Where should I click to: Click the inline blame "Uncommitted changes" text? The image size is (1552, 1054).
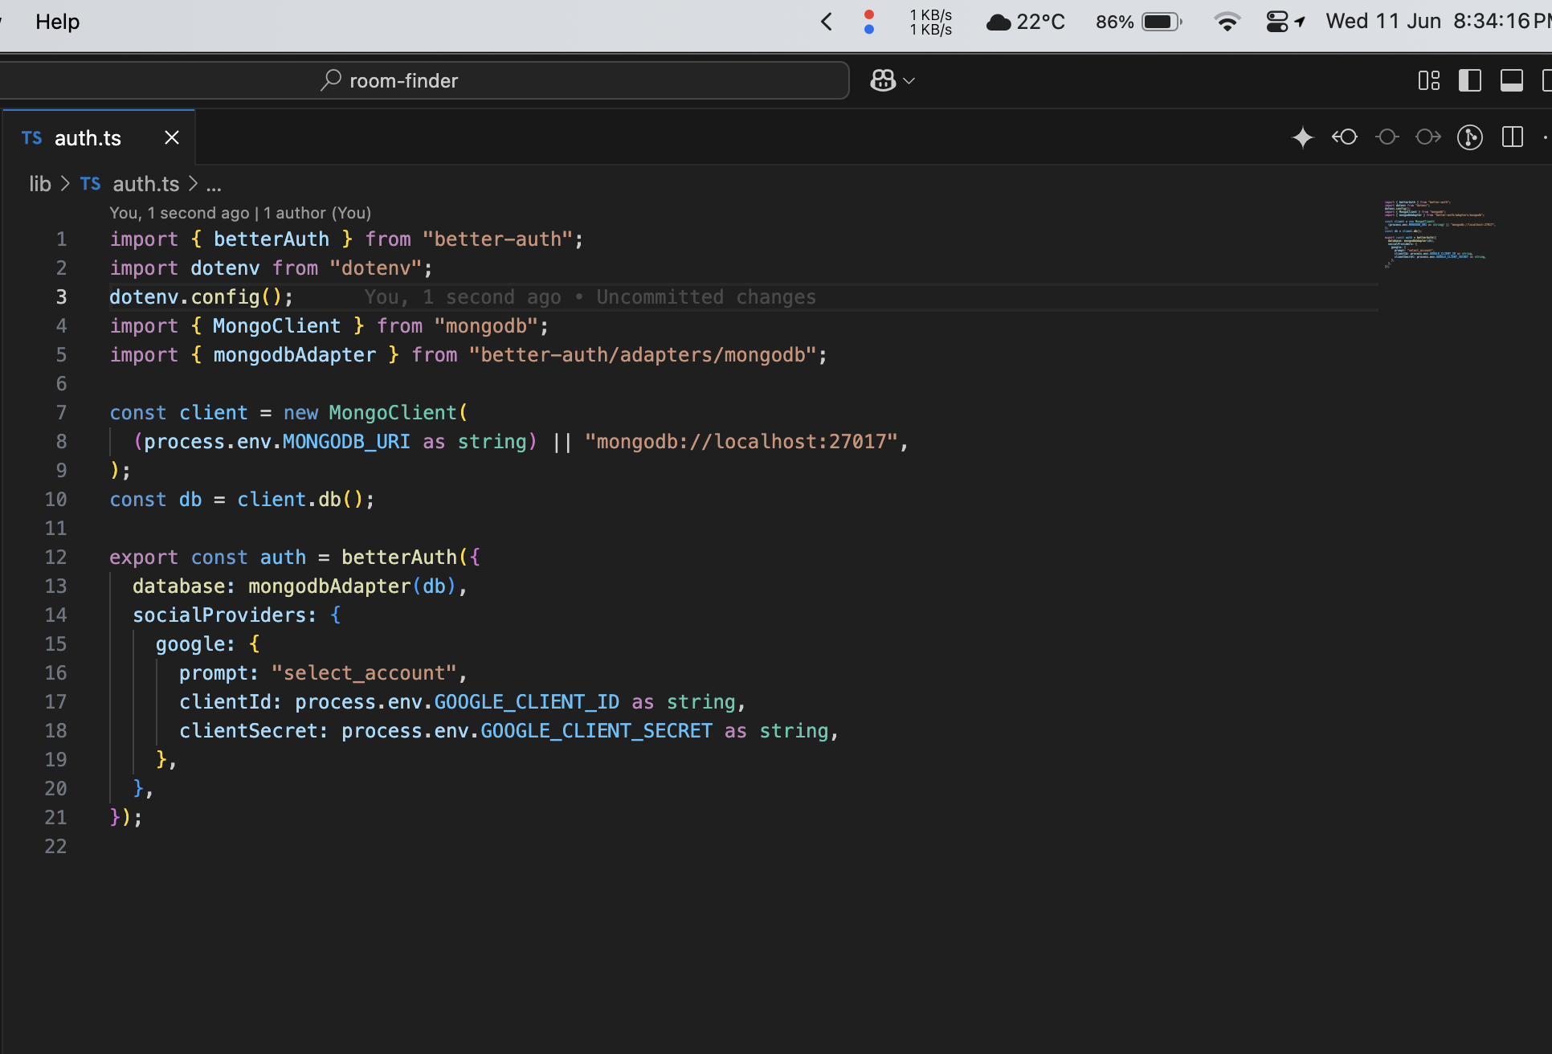click(706, 297)
